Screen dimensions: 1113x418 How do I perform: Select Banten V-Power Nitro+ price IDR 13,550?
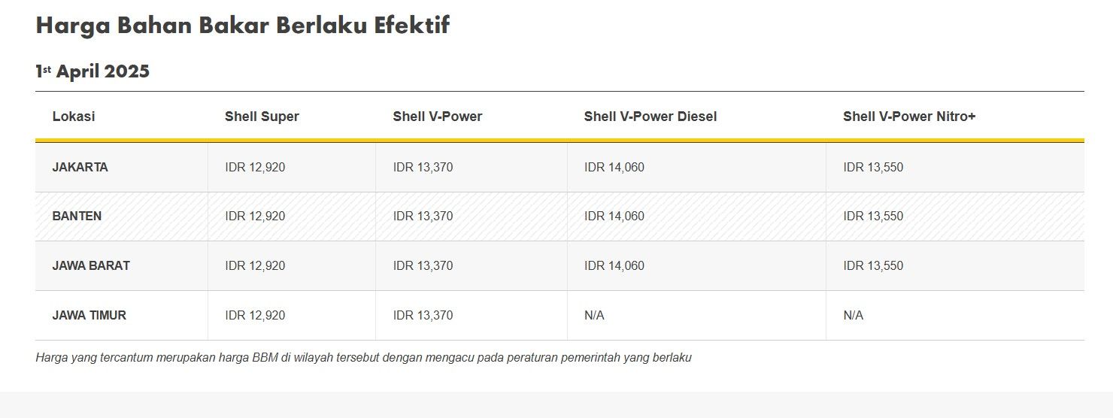(x=873, y=217)
